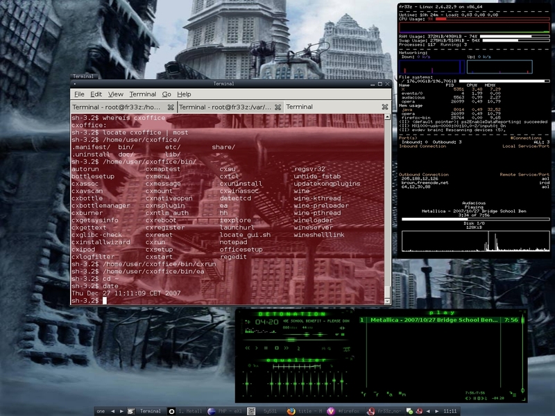The image size is (555, 416).
Task: Click green status tray icon
Action: 409,411
